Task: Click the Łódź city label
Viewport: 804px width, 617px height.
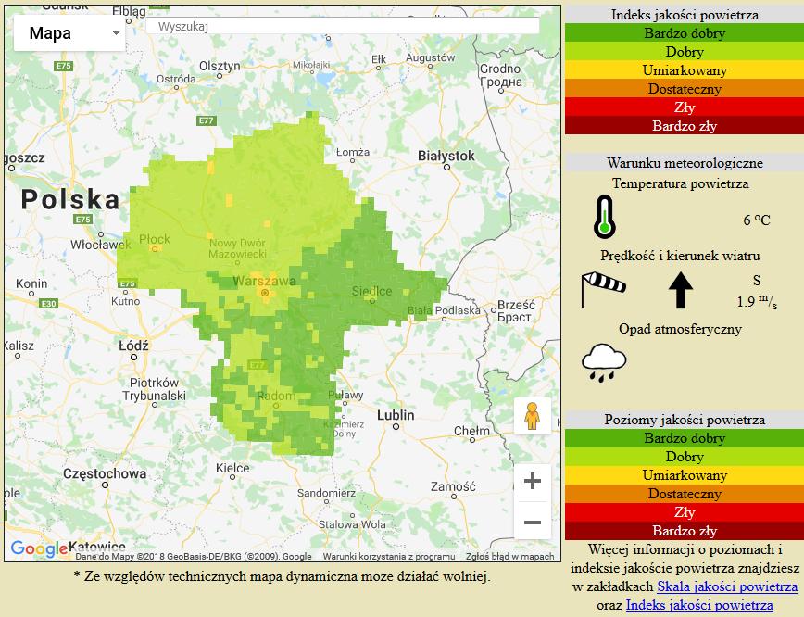Action: tap(133, 346)
